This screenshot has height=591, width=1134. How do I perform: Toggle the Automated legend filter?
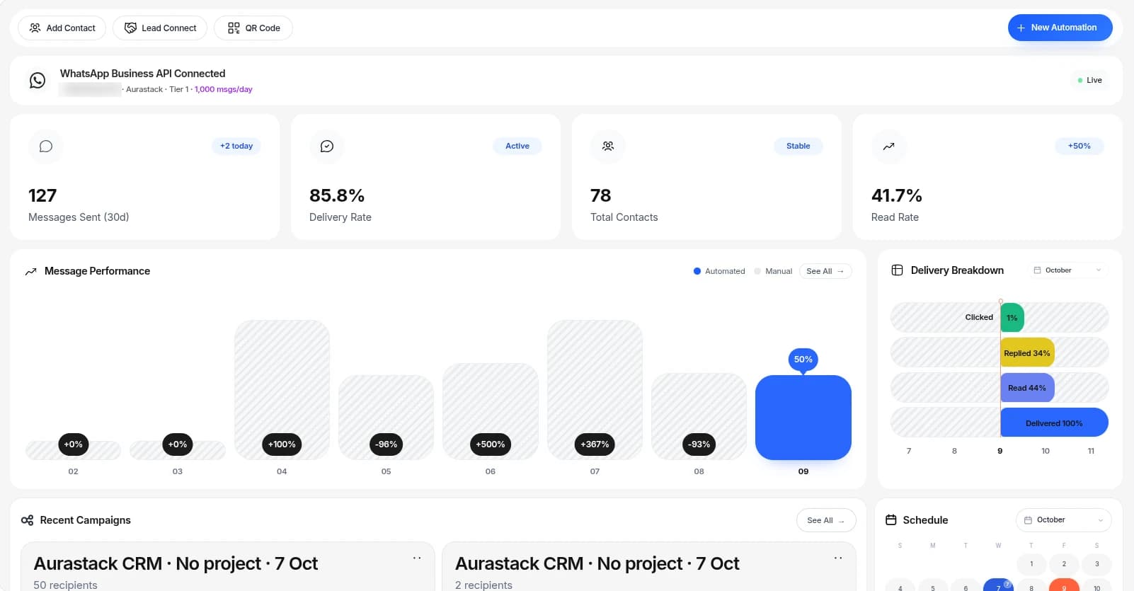[719, 271]
